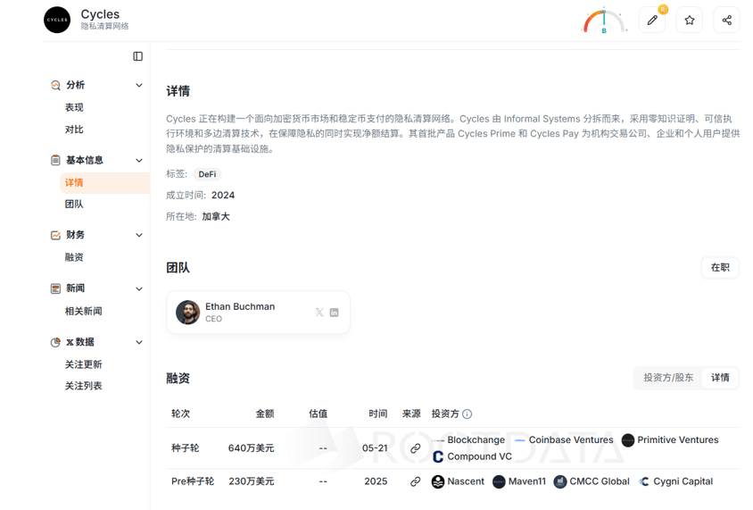This screenshot has height=510, width=753.
Task: Favorite project with star icon
Action: (690, 21)
